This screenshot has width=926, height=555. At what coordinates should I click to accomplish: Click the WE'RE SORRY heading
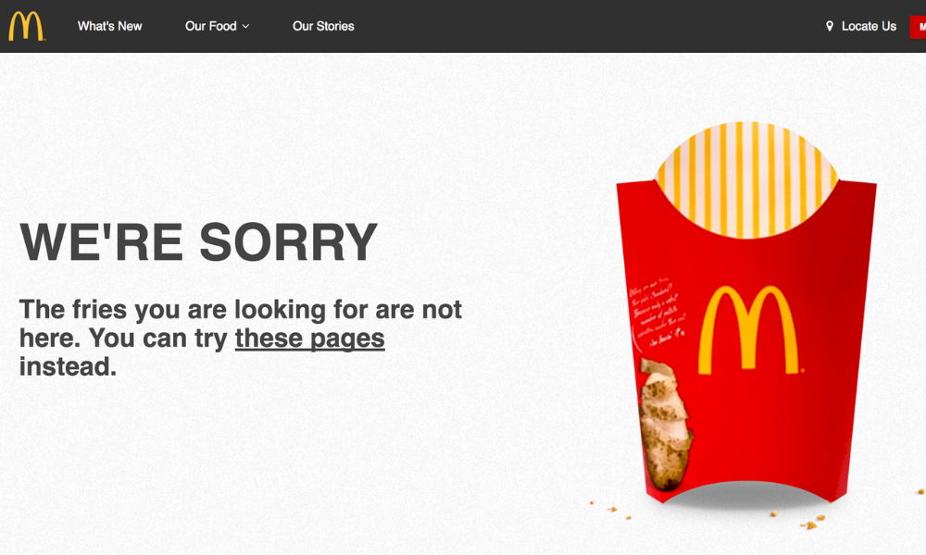tap(198, 241)
